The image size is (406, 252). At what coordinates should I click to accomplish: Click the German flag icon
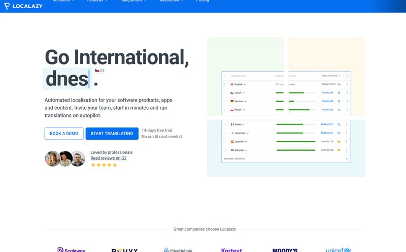[x=232, y=102]
